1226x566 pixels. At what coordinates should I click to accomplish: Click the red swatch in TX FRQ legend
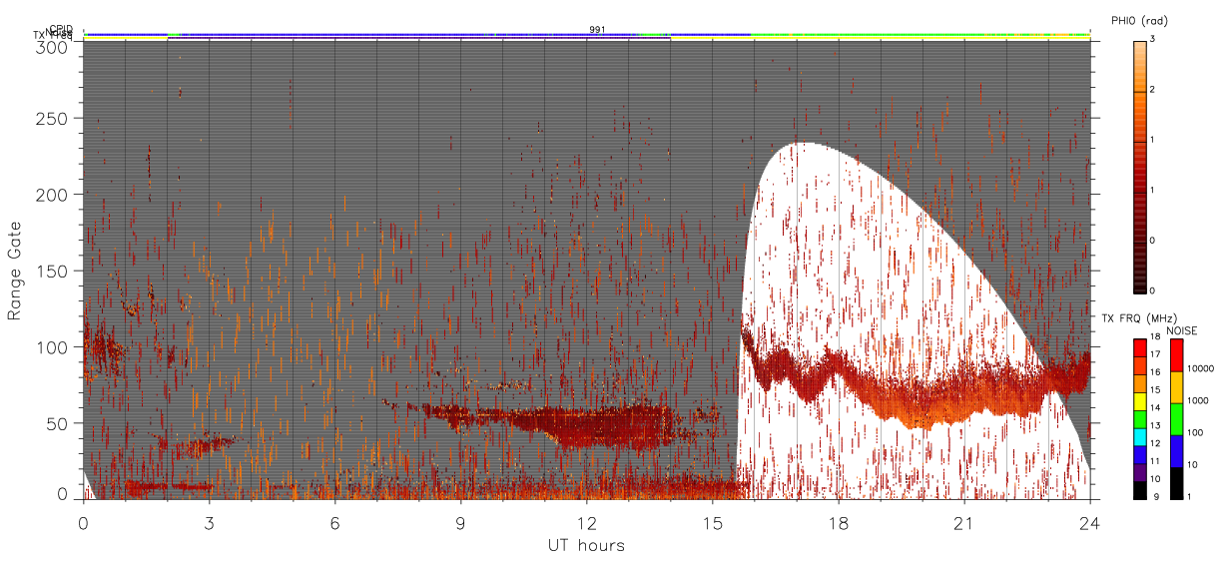[x=1140, y=348]
